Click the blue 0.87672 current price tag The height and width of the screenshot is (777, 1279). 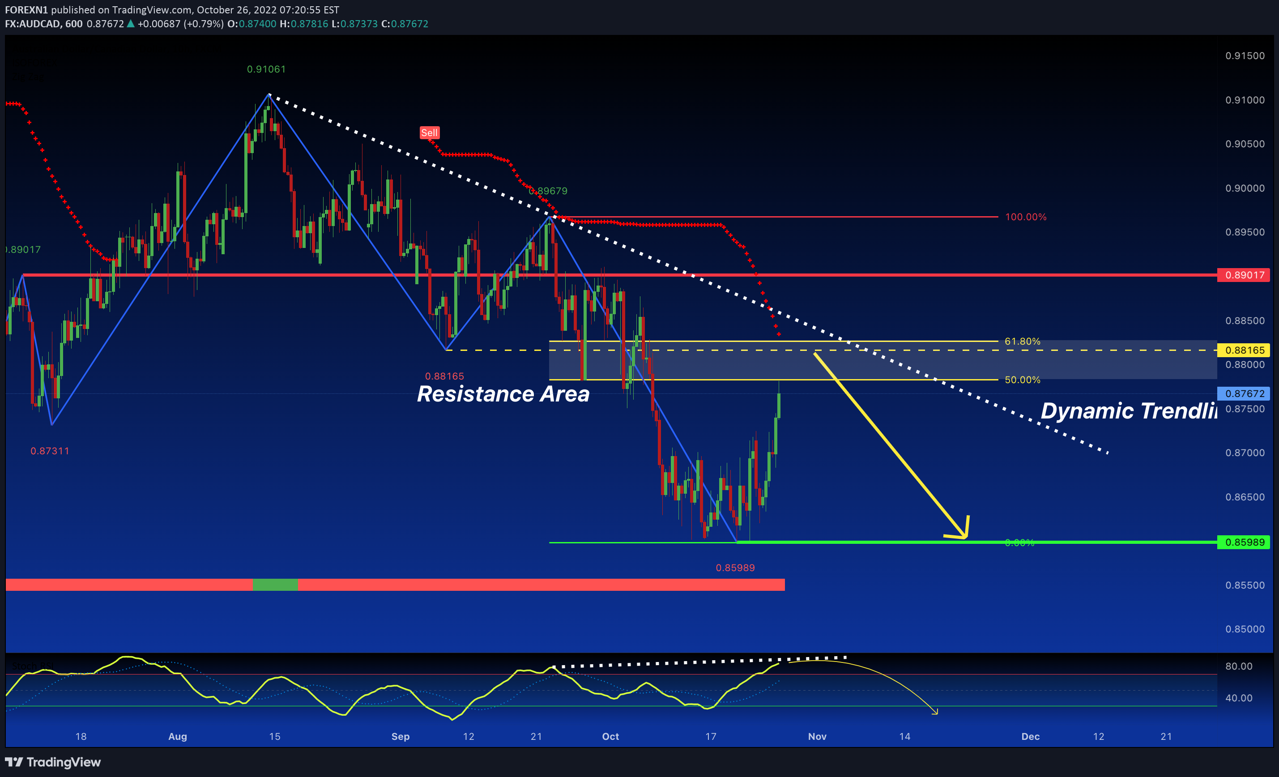[x=1244, y=393]
